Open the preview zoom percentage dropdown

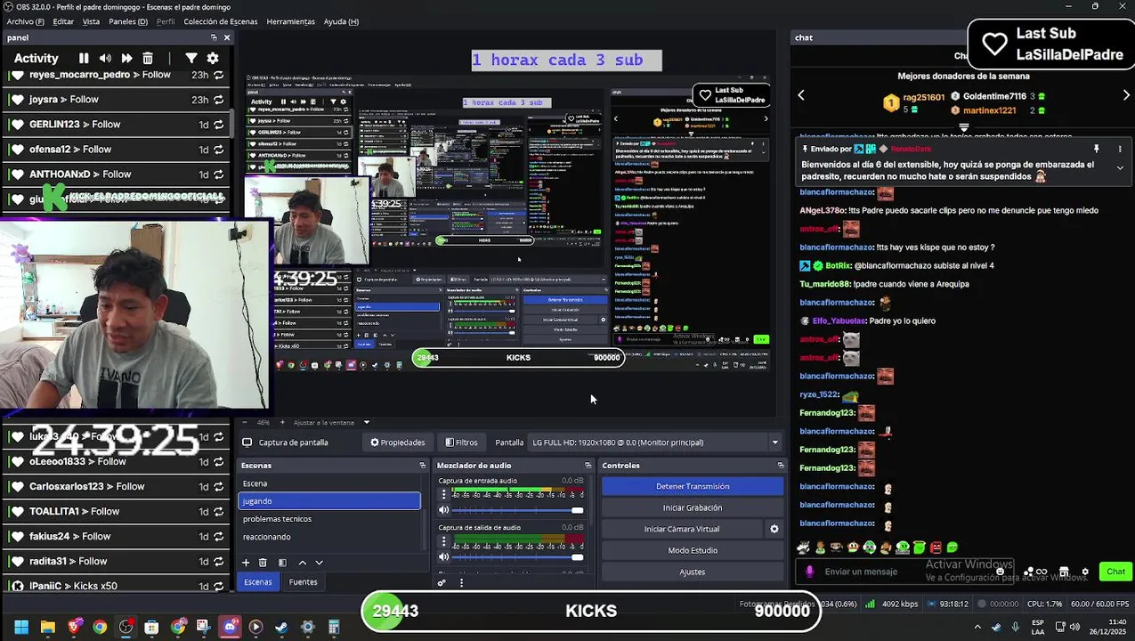[263, 422]
